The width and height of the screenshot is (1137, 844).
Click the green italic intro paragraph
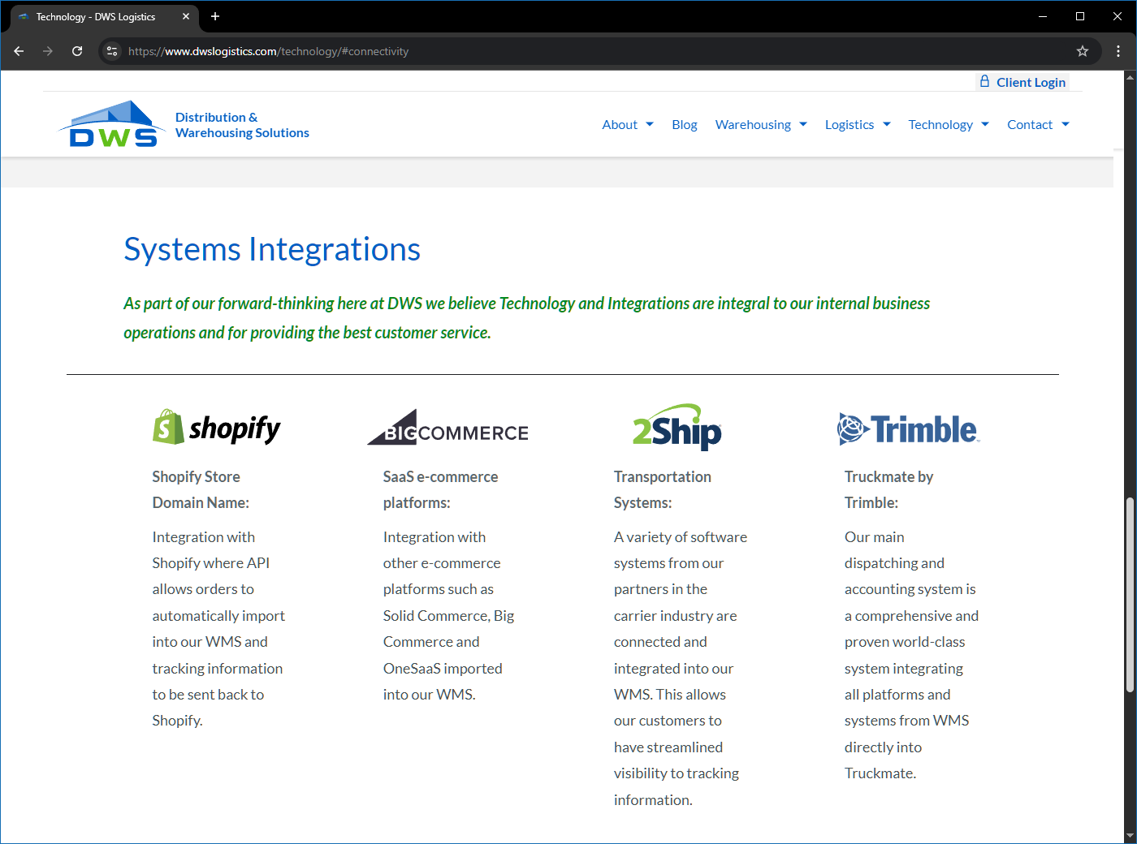coord(527,317)
